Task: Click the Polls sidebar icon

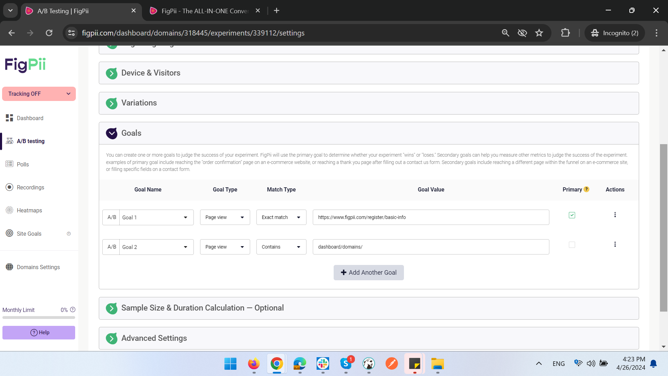Action: pos(9,164)
